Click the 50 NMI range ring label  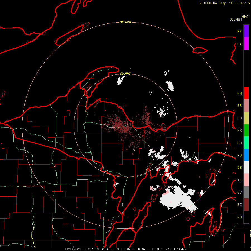coord(125,74)
